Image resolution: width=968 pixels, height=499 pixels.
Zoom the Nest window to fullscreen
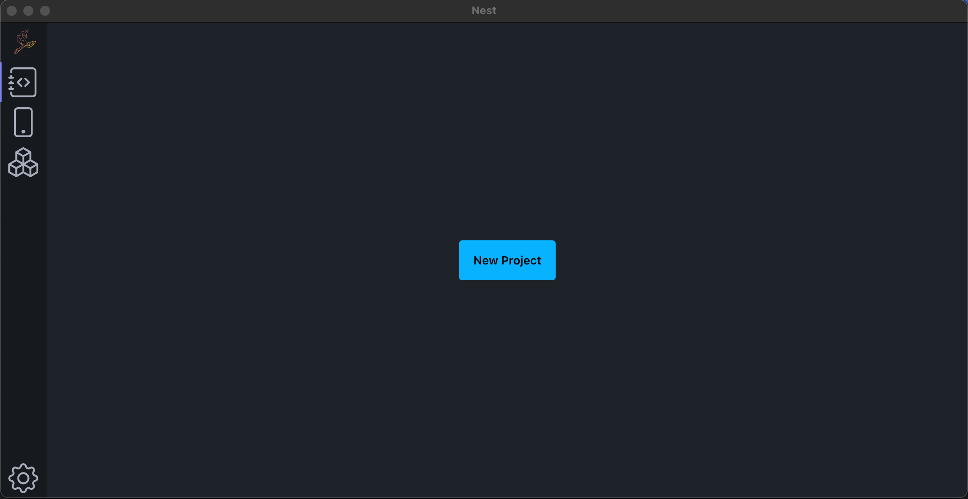tap(45, 10)
